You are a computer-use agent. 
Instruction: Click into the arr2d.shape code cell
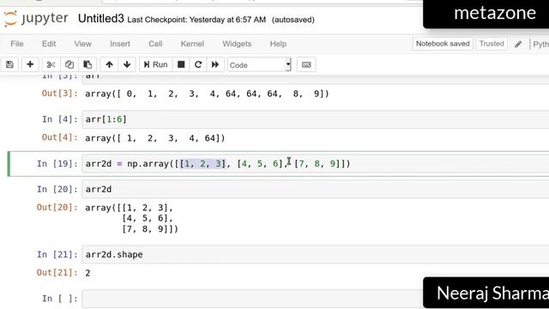(315, 254)
